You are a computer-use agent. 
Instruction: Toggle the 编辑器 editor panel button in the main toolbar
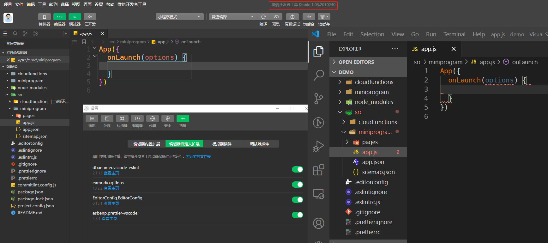click(60, 17)
